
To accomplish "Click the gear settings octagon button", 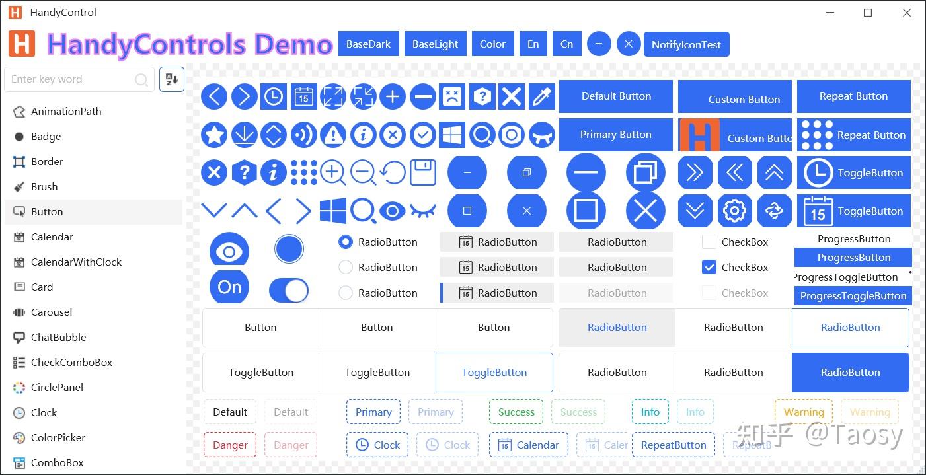I will point(734,211).
